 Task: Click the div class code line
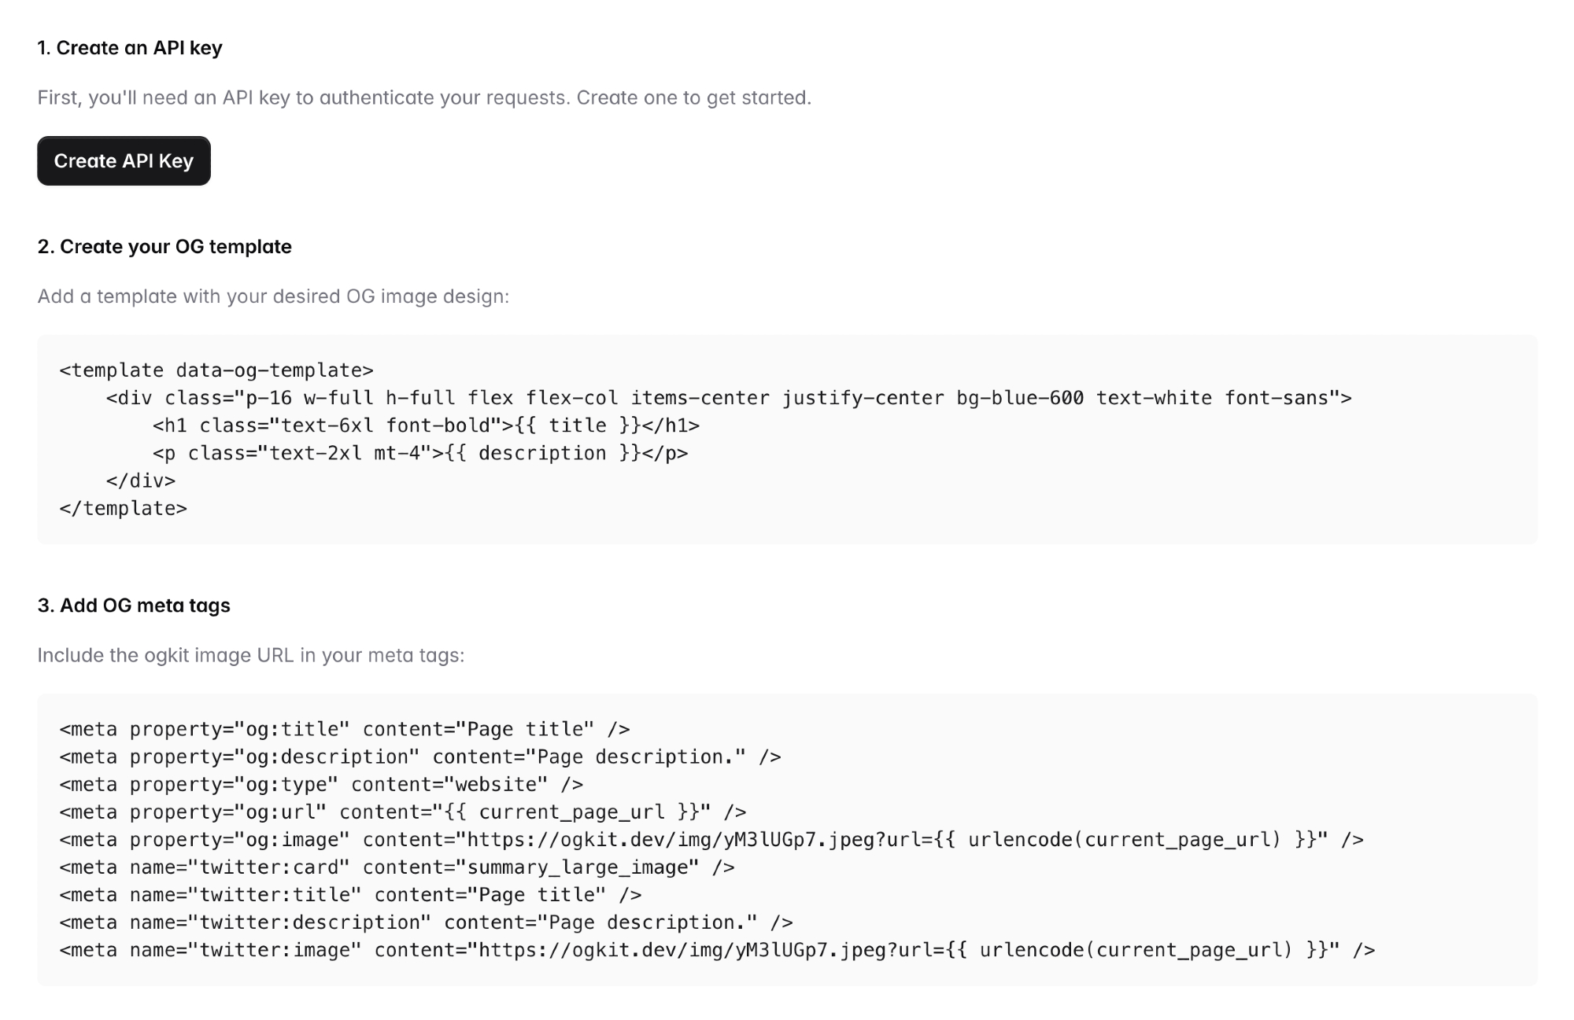click(728, 398)
